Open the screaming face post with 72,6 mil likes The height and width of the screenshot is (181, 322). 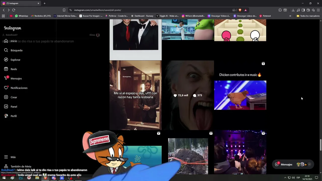click(188, 95)
